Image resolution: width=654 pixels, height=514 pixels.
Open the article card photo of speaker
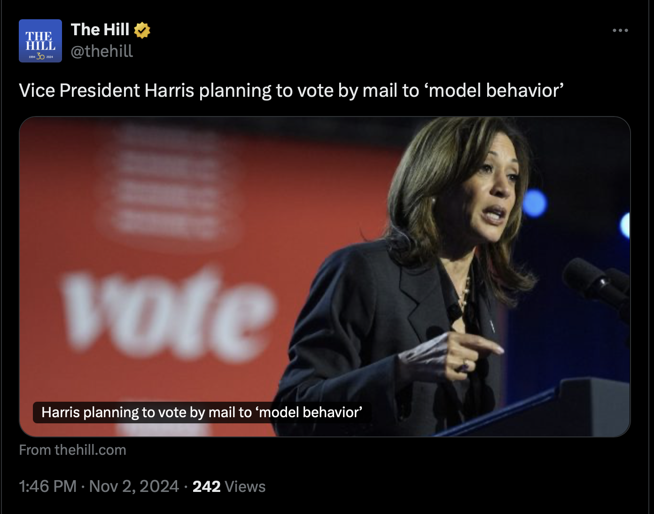(x=325, y=277)
